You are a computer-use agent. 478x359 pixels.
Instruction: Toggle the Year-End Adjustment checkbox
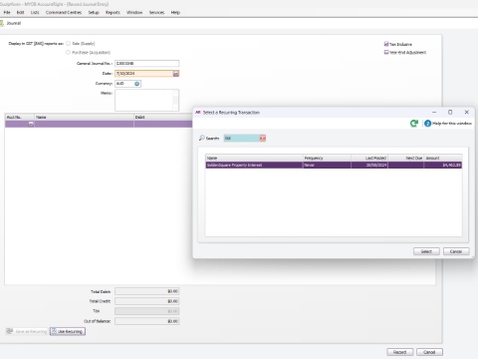tap(386, 52)
